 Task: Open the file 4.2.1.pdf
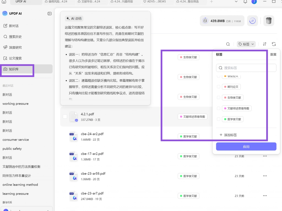(87, 114)
